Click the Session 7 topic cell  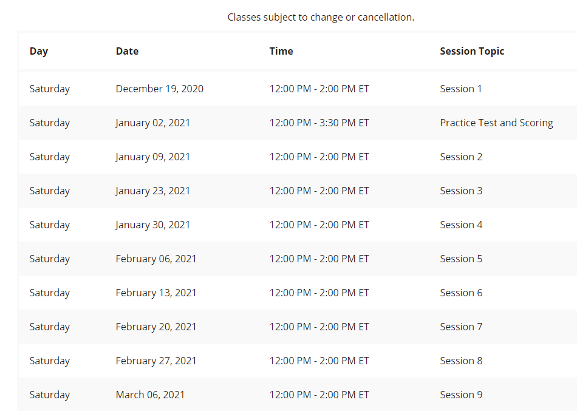tap(461, 327)
